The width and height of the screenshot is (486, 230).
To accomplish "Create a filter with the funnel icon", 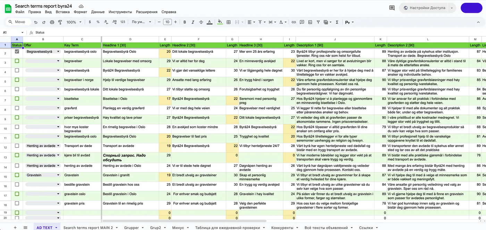I will coord(318,22).
